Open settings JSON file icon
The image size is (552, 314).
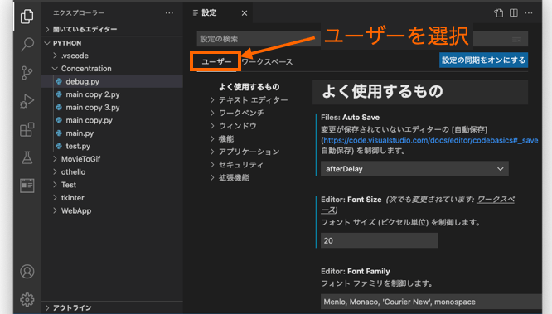[x=498, y=13]
